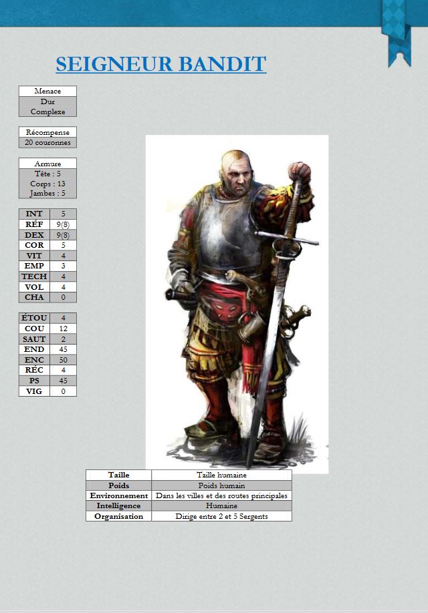Click the VIG stat label

coord(35,391)
